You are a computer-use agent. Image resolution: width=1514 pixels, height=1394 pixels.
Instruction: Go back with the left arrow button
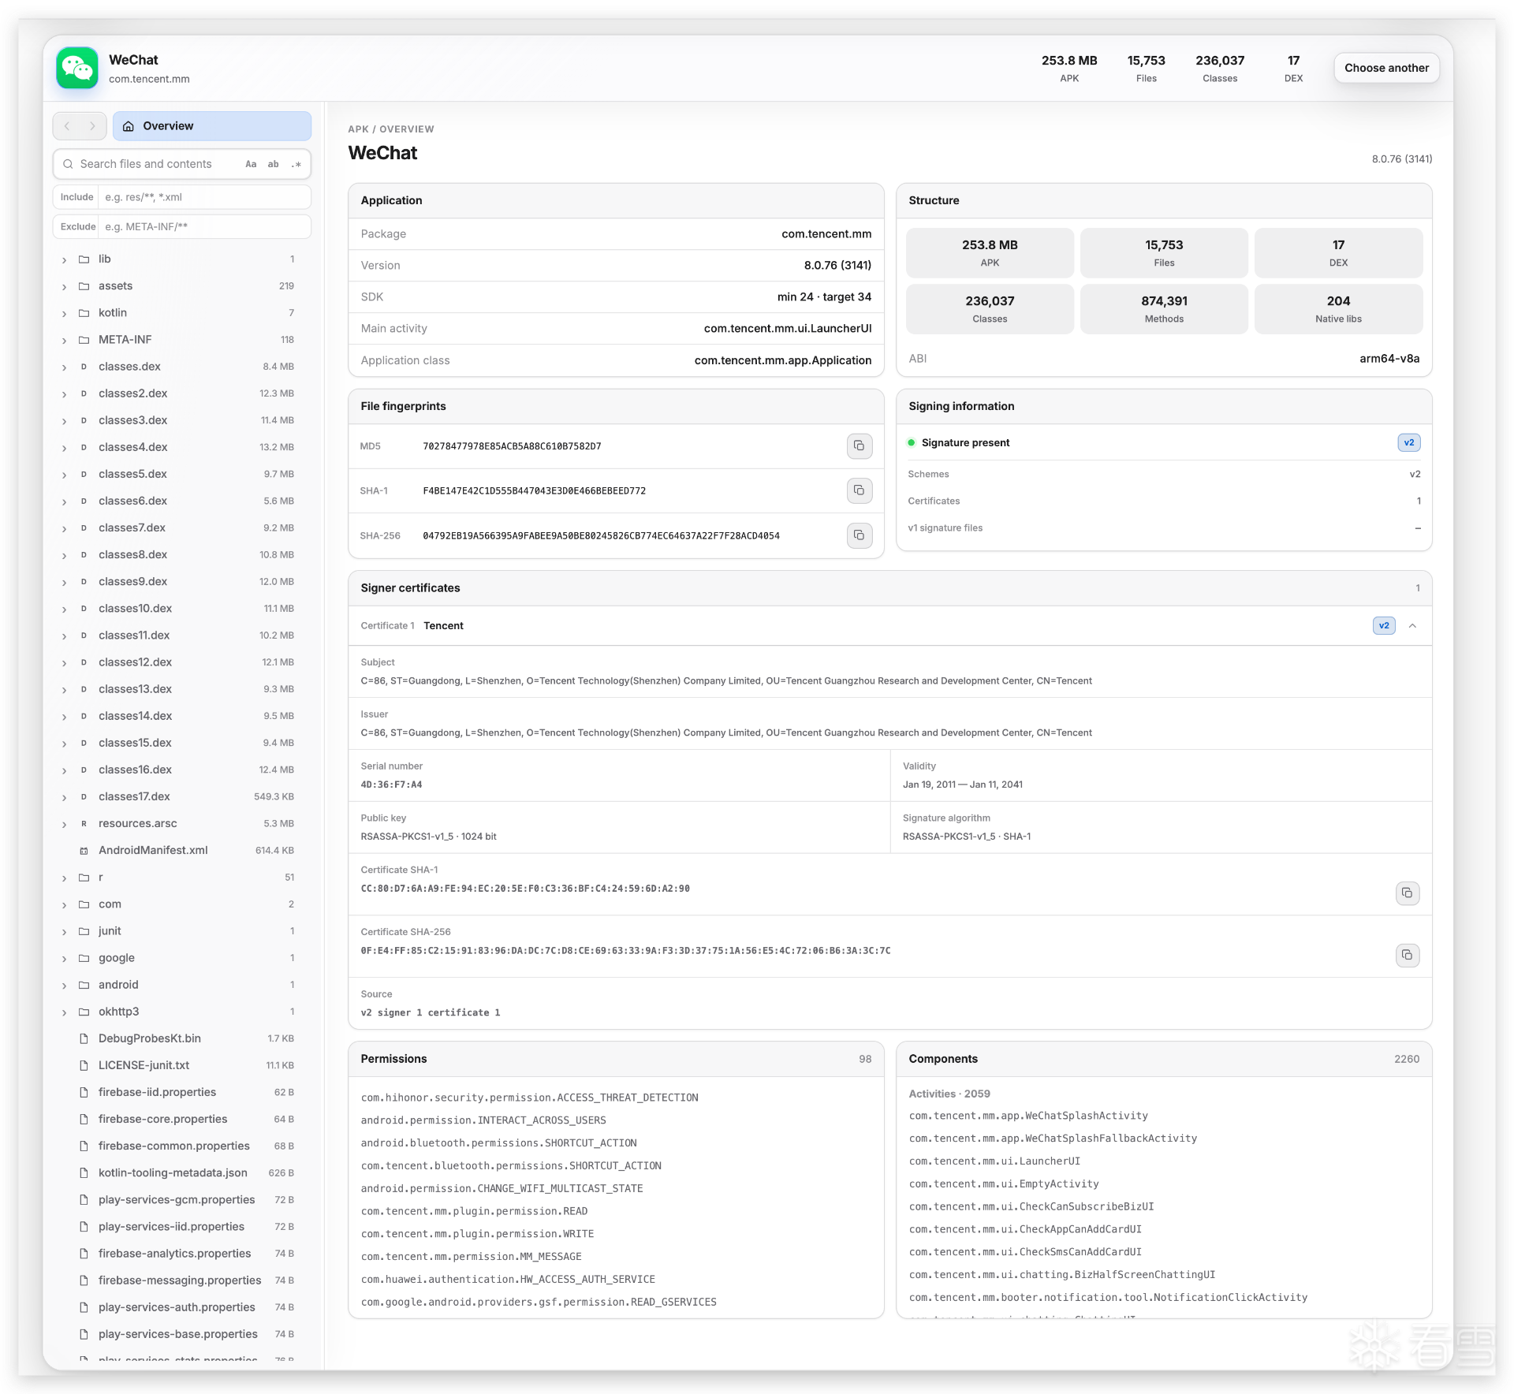(67, 126)
